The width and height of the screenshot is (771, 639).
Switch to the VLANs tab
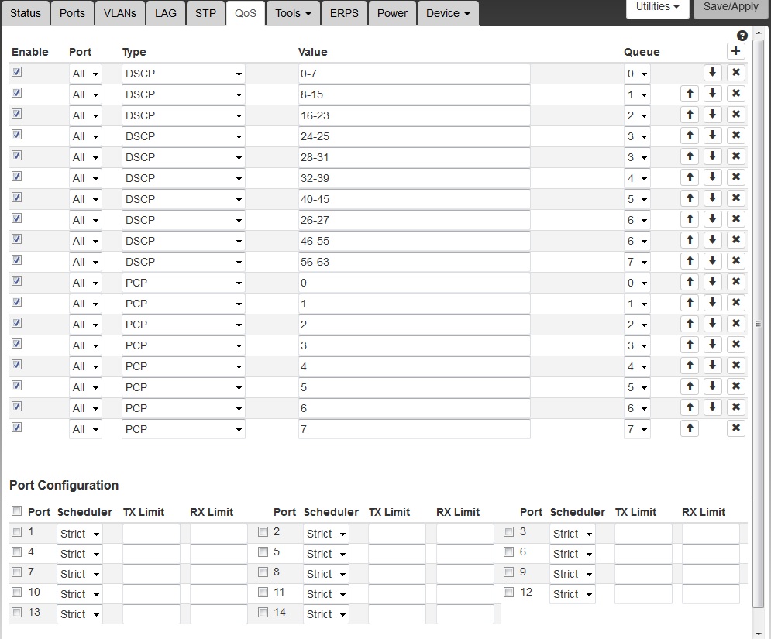pos(119,13)
